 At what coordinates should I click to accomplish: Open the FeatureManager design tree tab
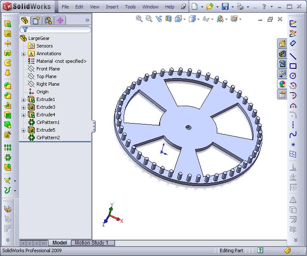25,20
